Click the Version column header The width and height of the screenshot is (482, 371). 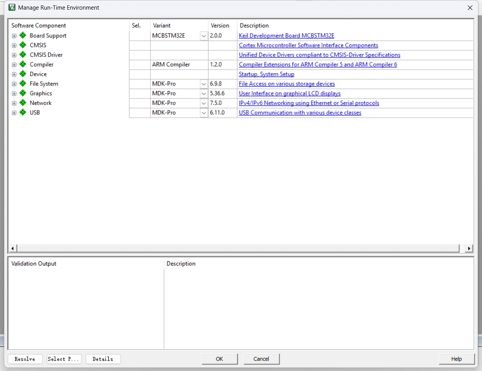(220, 25)
